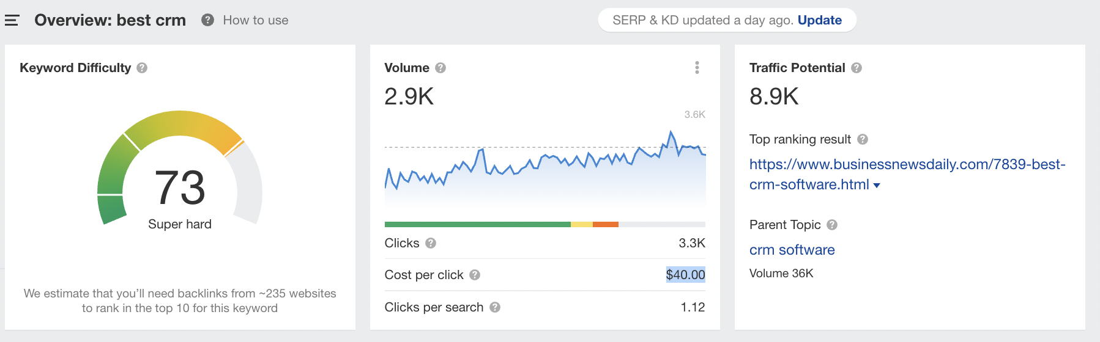This screenshot has height=342, width=1100.
Task: Click the orange segment of clicks bar
Action: tap(606, 225)
